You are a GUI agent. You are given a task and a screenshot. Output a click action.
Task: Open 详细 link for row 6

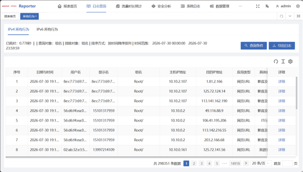tap(282, 130)
